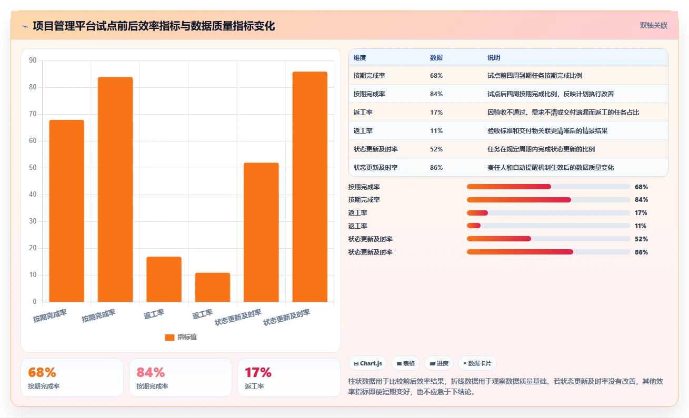Image resolution: width=689 pixels, height=418 pixels.
Task: Click the chart bar reaching 17
Action: coord(164,279)
